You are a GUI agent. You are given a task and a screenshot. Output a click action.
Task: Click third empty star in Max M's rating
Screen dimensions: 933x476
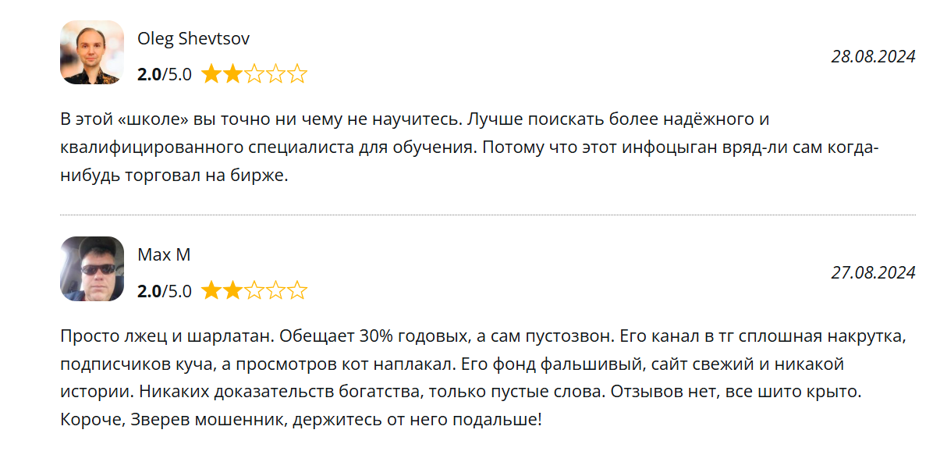coord(254,292)
